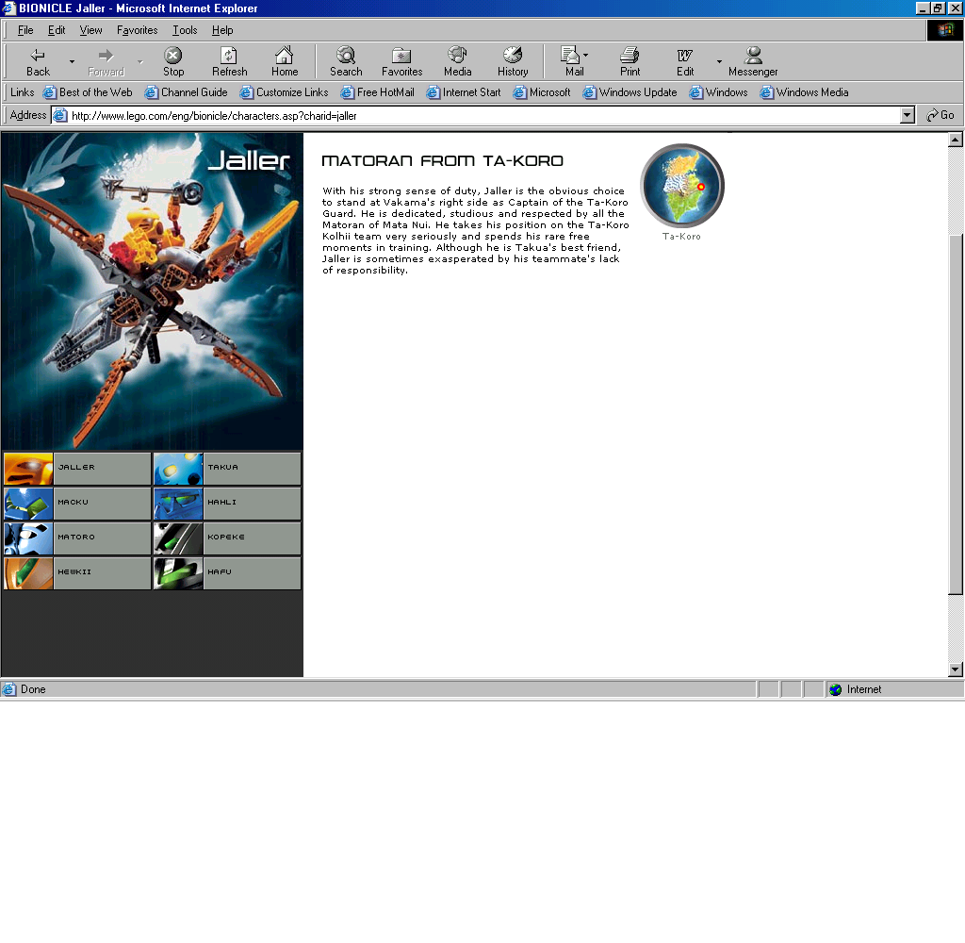Open the Internet Start link

(464, 92)
